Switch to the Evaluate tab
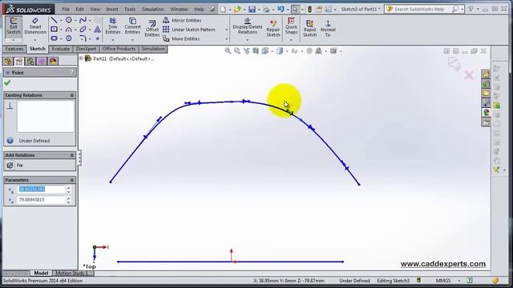 point(61,49)
